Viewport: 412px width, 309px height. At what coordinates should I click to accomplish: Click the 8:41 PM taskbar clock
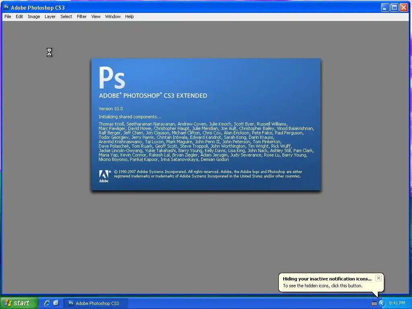pyautogui.click(x=397, y=303)
